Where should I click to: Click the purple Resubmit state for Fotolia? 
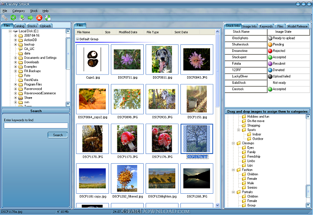(x=270, y=63)
